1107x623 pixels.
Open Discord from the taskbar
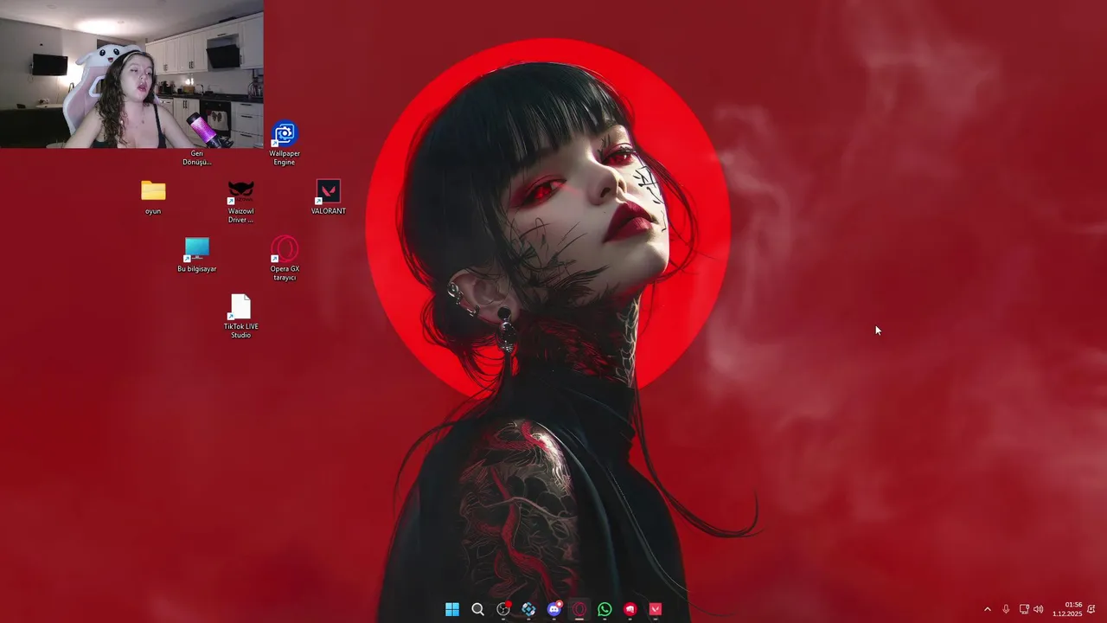pos(554,609)
